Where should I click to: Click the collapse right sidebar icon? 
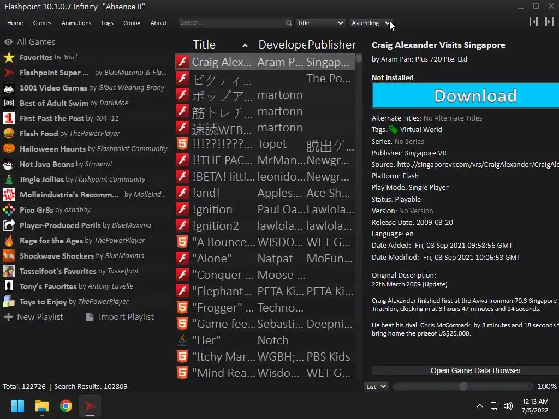[x=549, y=22]
